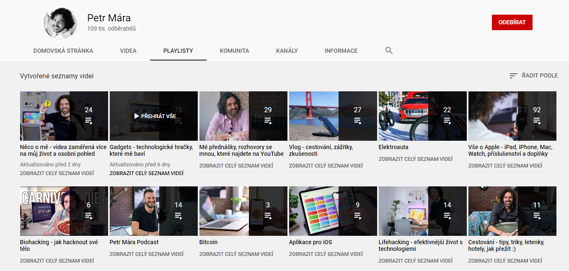Viewport: 569px width, 271px height.
Task: Open the Domovská stránka tab
Action: pos(63,51)
